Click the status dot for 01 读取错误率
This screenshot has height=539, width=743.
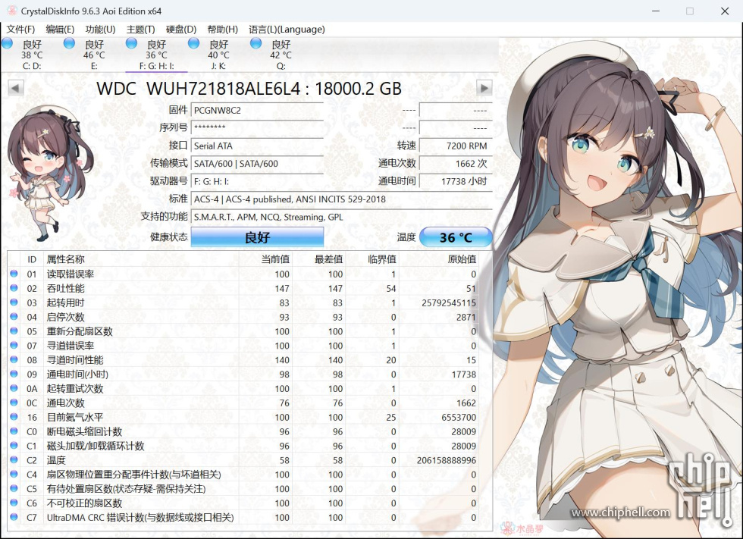[x=14, y=274]
